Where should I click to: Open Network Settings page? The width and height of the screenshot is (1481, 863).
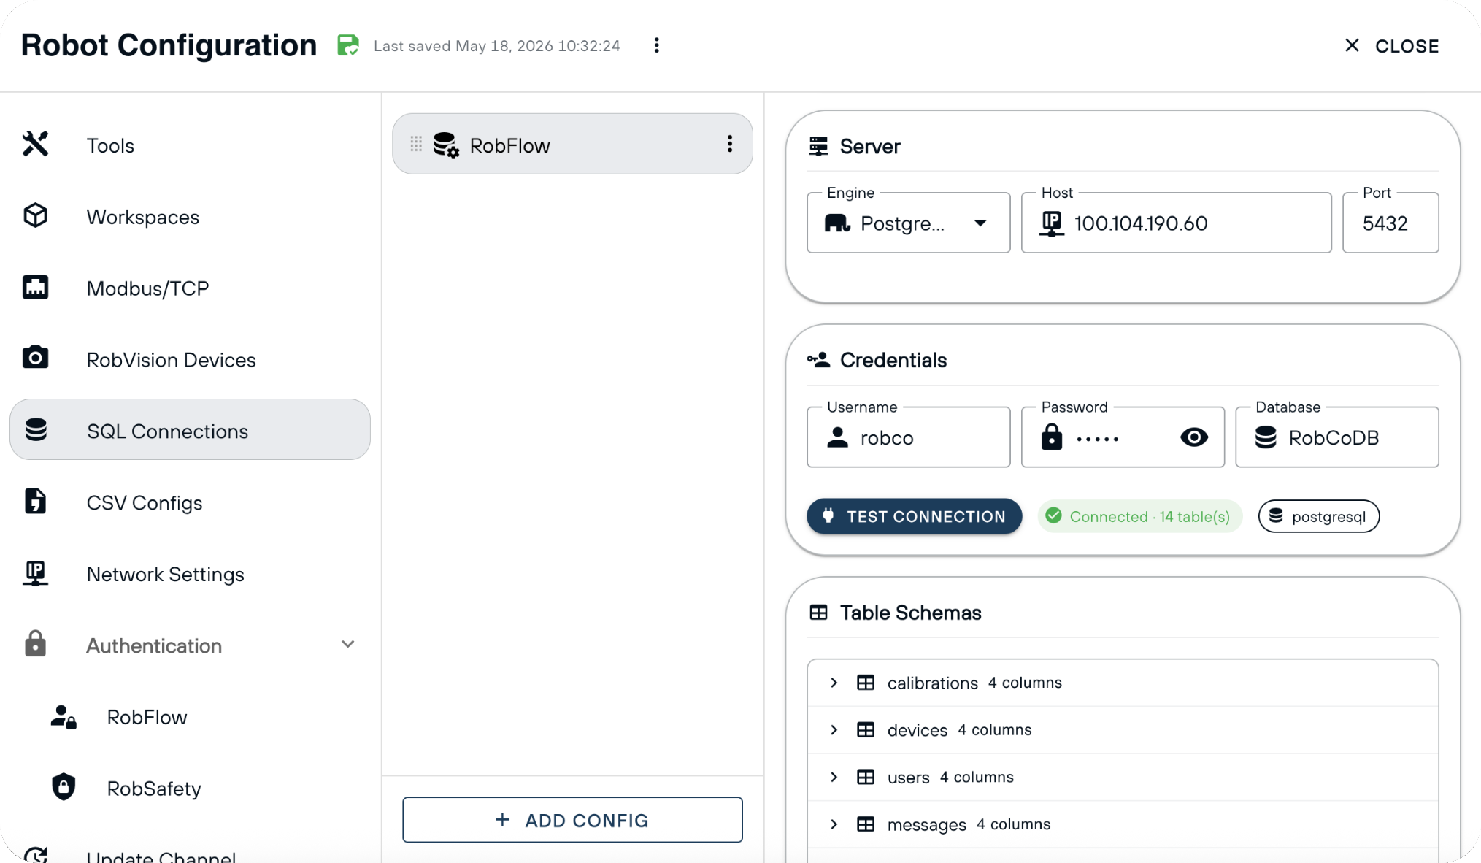tap(190, 574)
